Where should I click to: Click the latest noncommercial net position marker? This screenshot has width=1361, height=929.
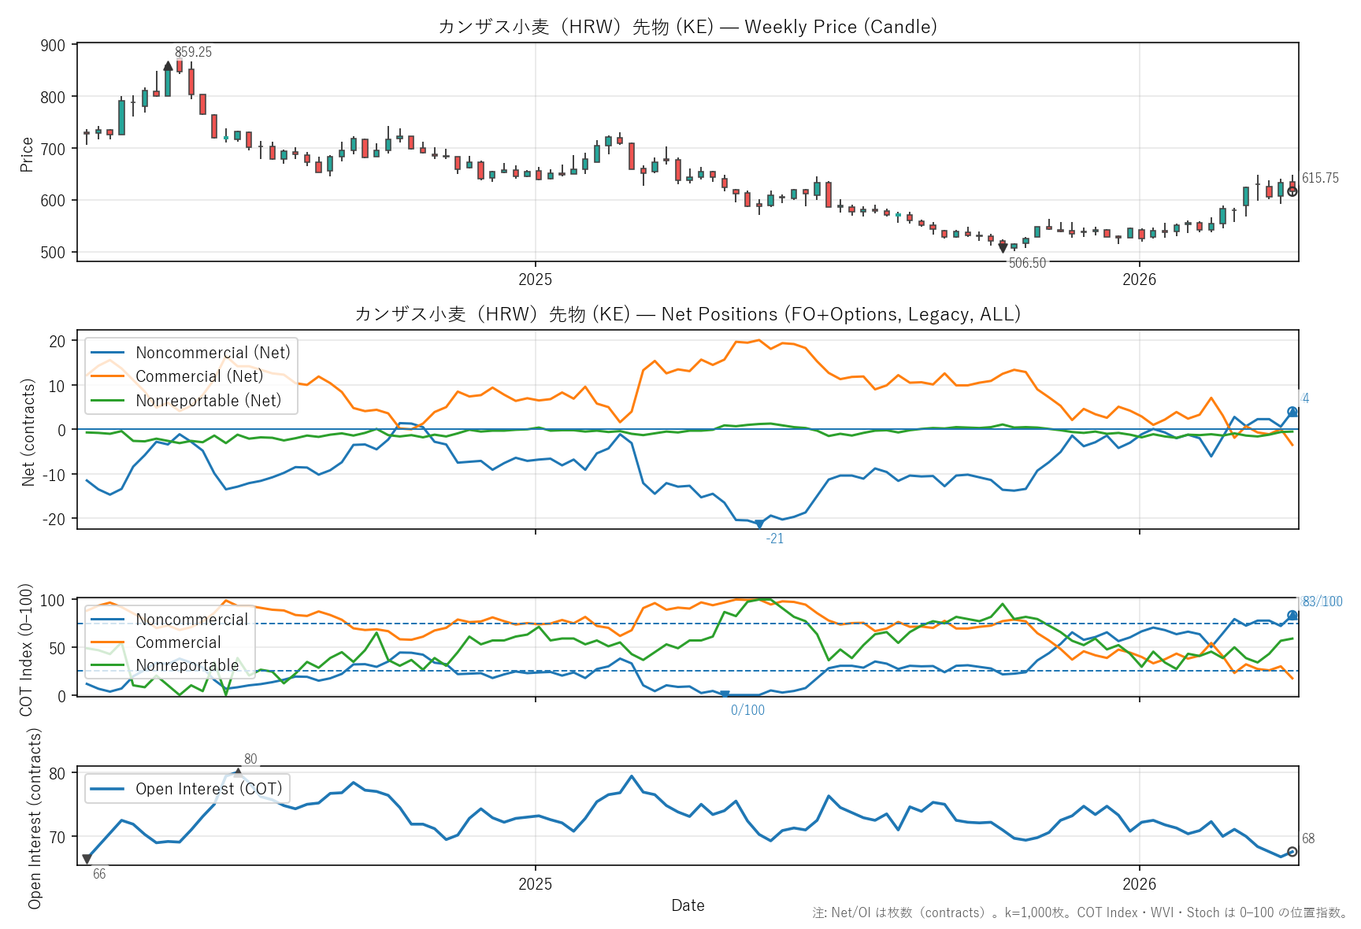point(1292,412)
